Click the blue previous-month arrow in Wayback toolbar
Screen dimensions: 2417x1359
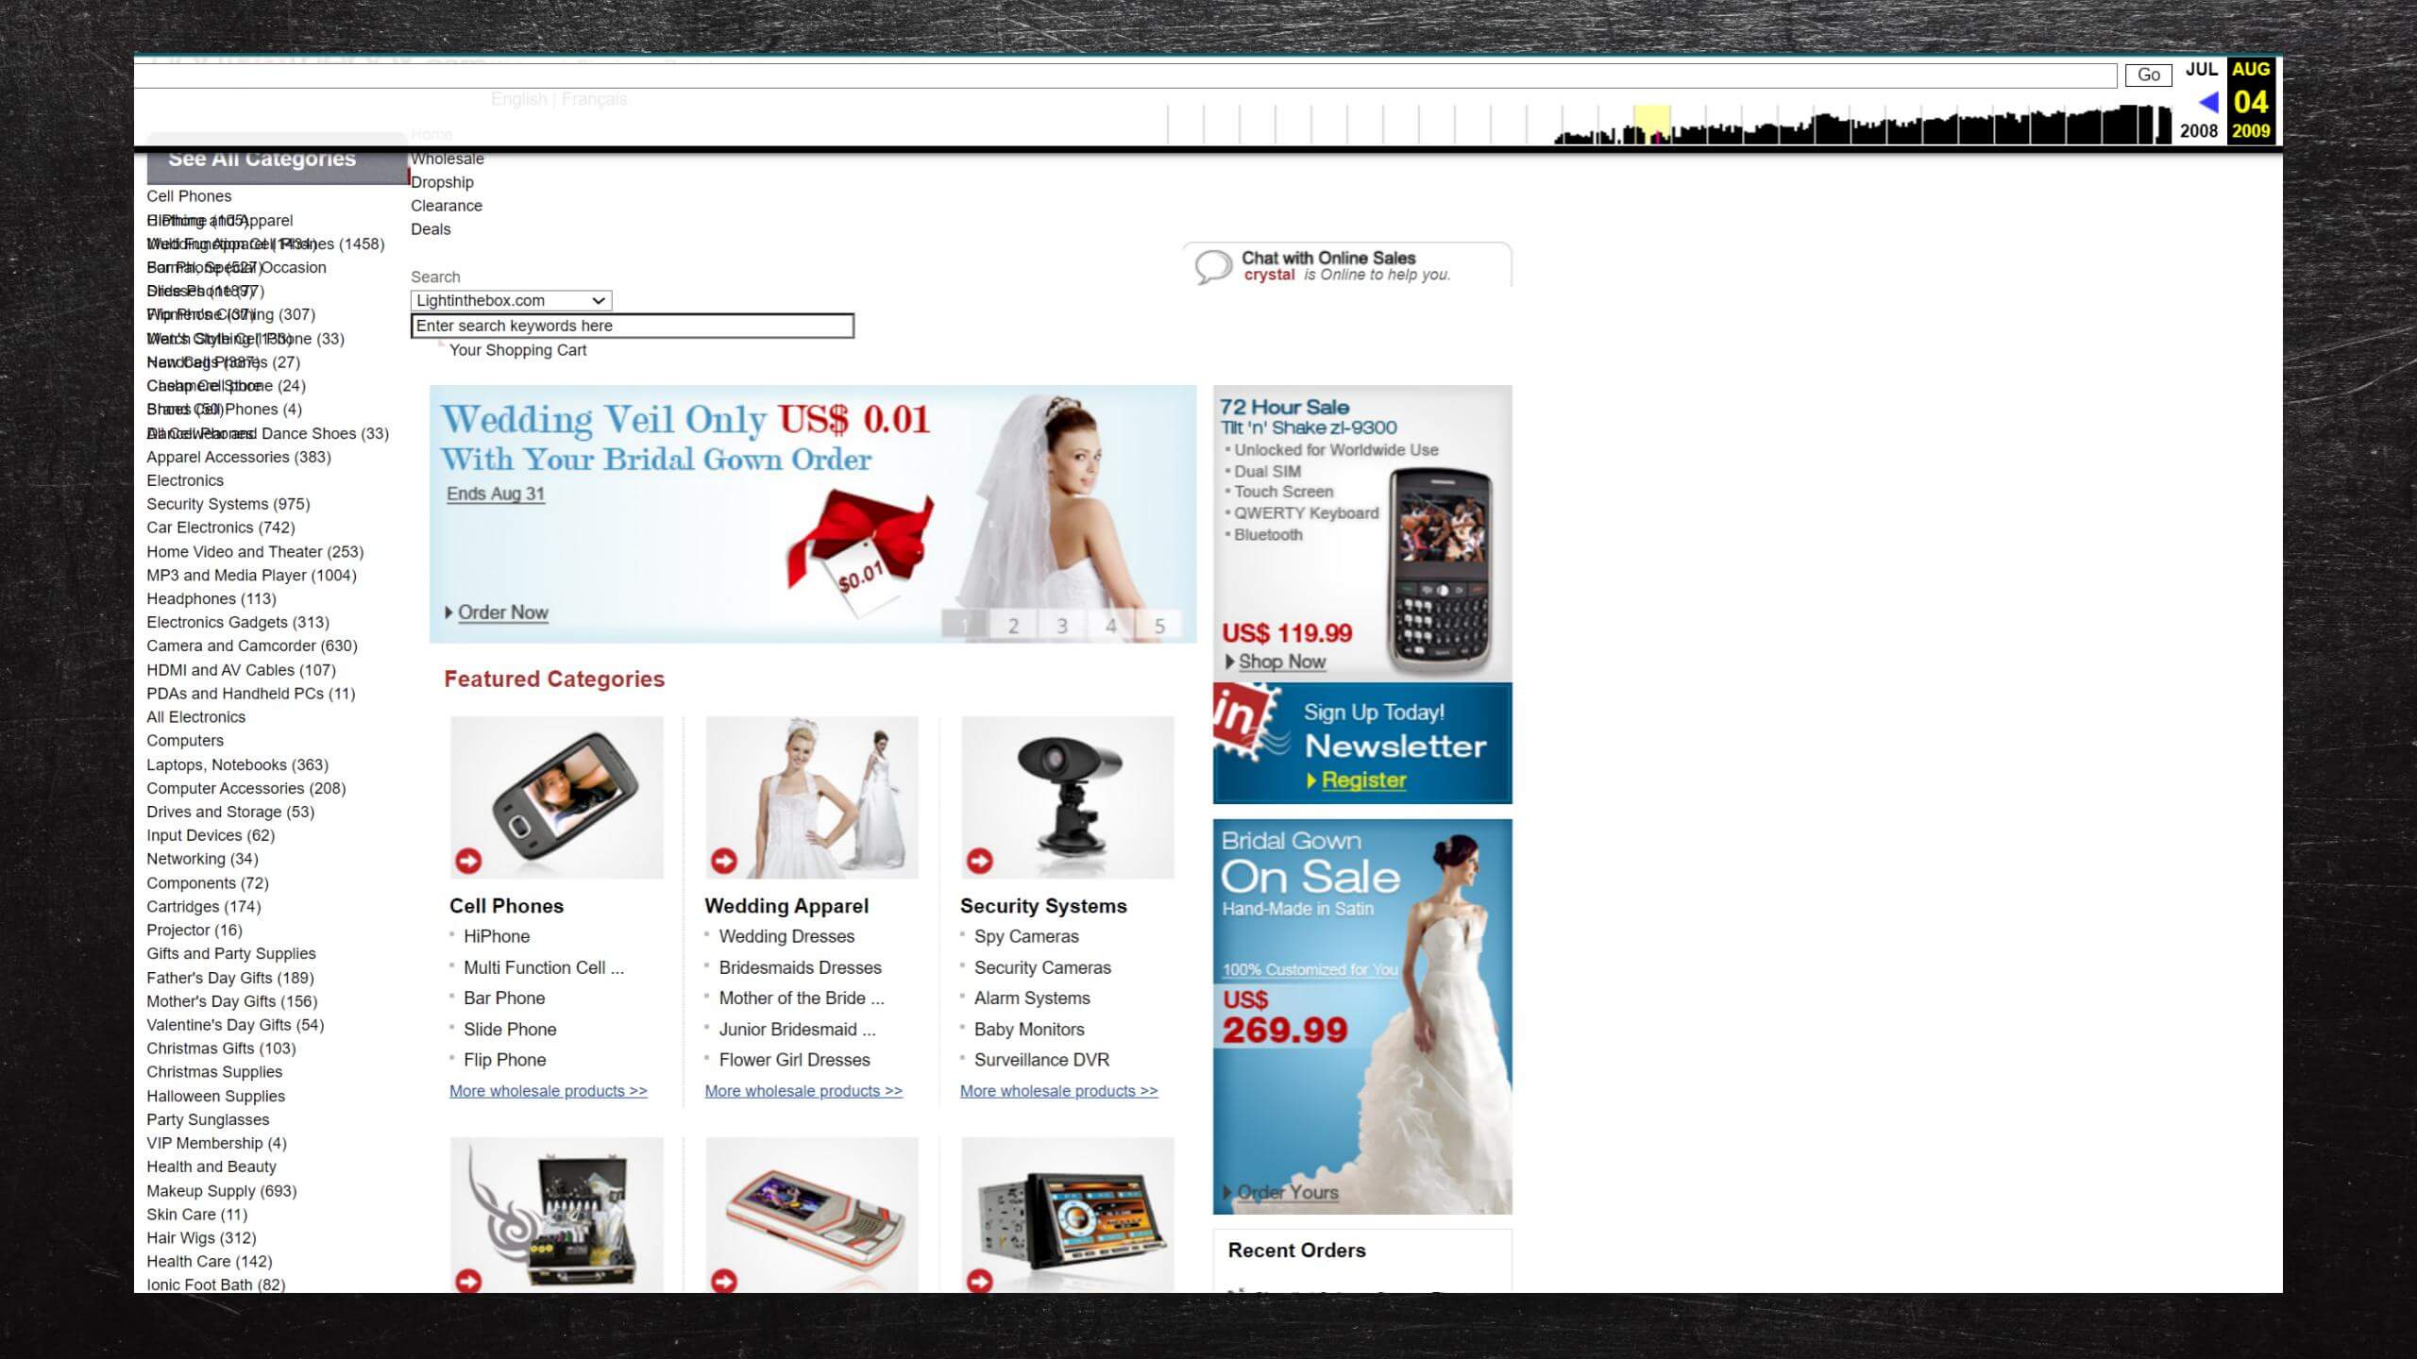pos(2207,102)
